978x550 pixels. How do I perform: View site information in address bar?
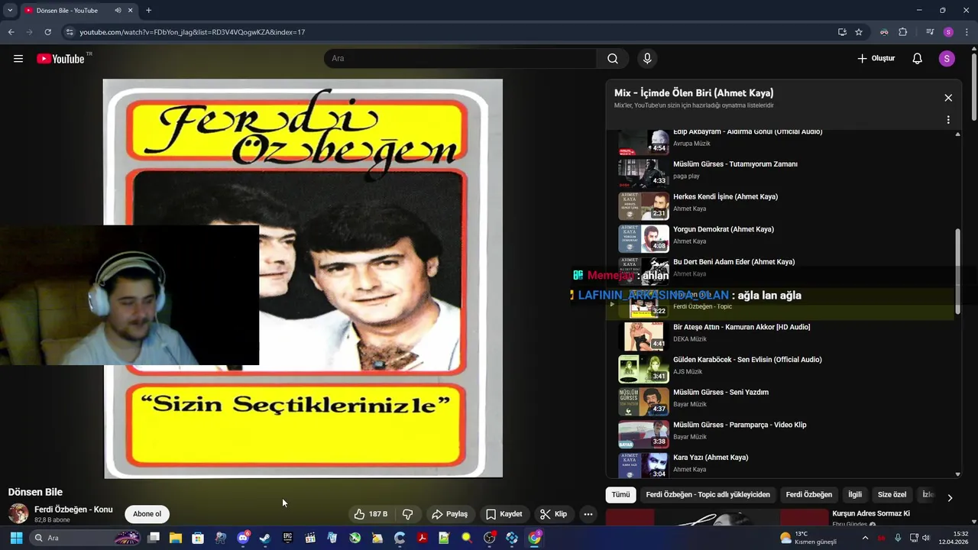pyautogui.click(x=70, y=32)
